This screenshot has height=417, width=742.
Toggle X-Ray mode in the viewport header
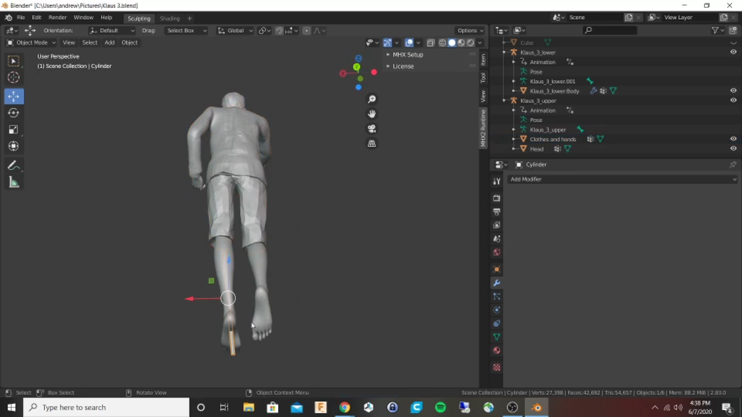431,42
